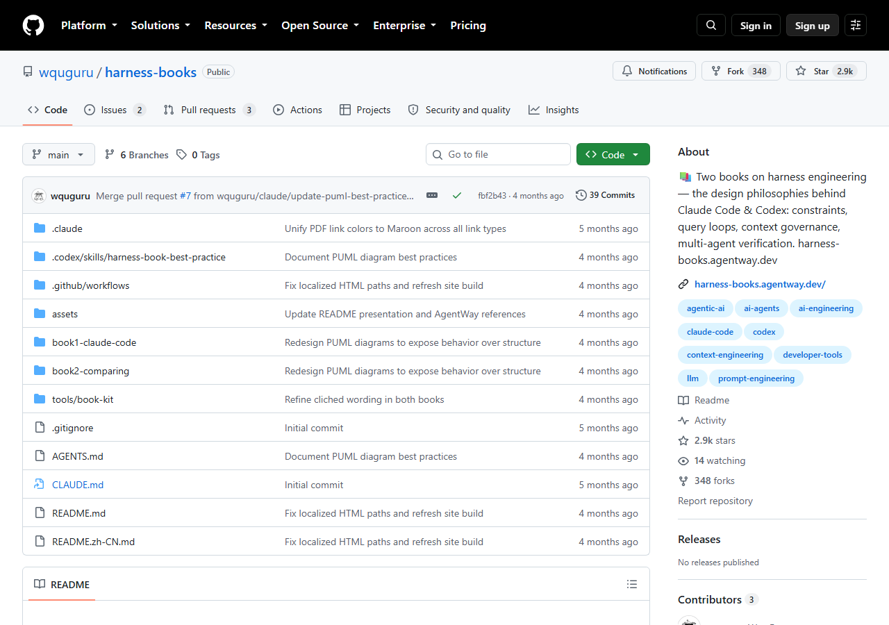
Task: Open 0 Tags list
Action: pos(198,155)
